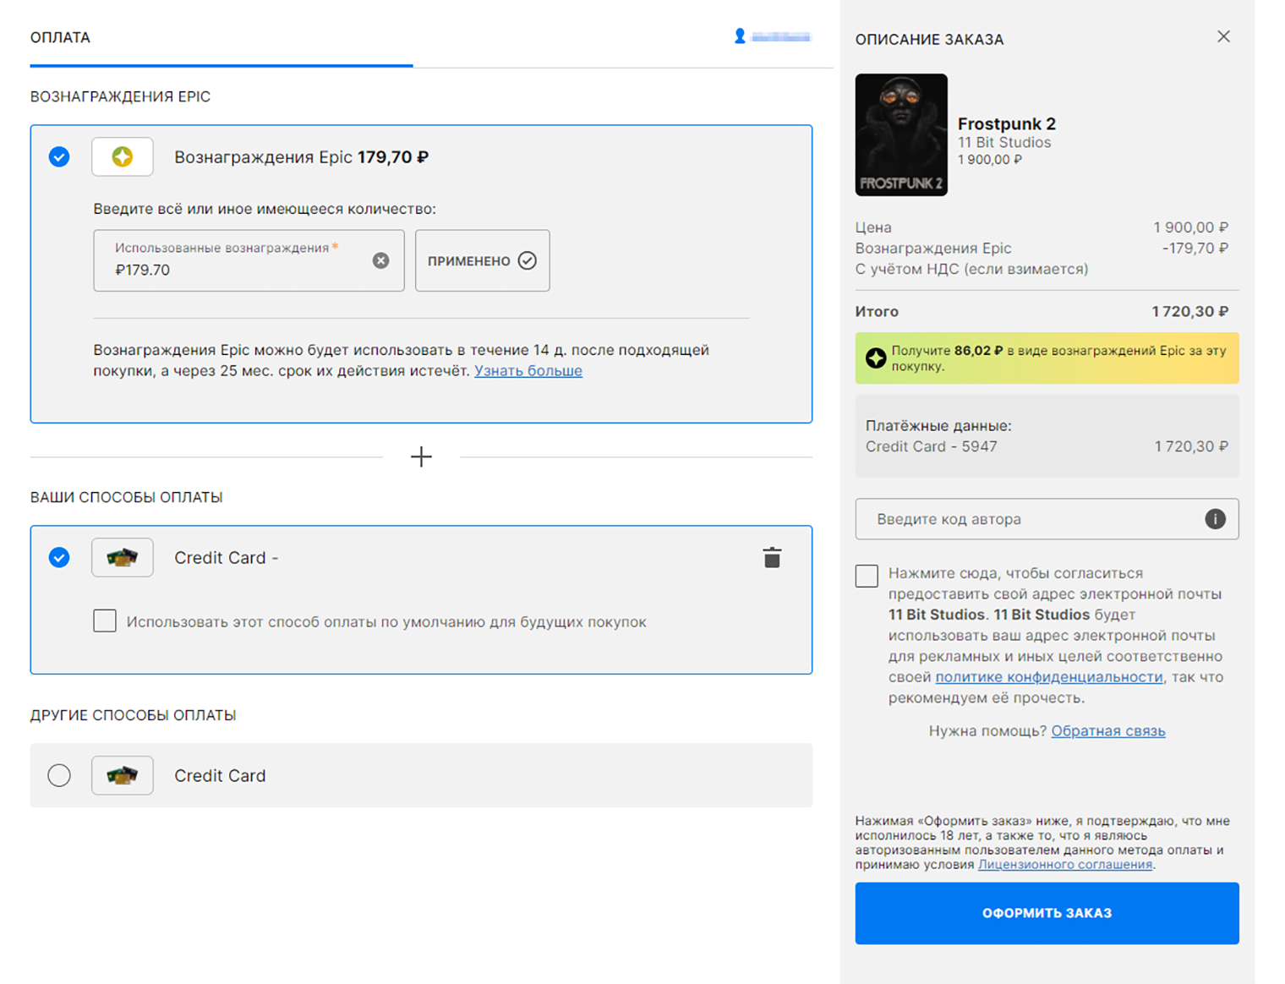The width and height of the screenshot is (1285, 984).
Task: Open the Узнать больше link
Action: tap(528, 370)
